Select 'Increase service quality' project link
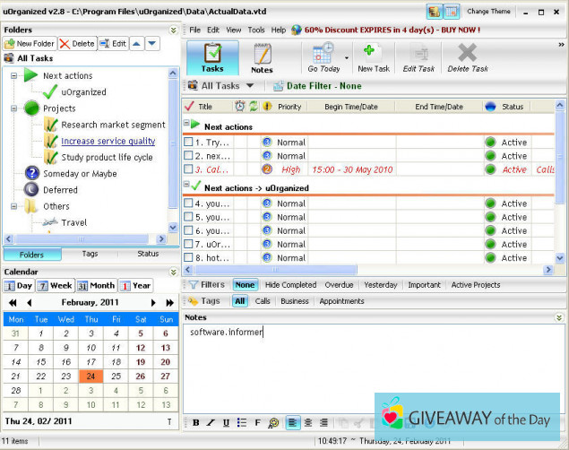 tap(108, 141)
